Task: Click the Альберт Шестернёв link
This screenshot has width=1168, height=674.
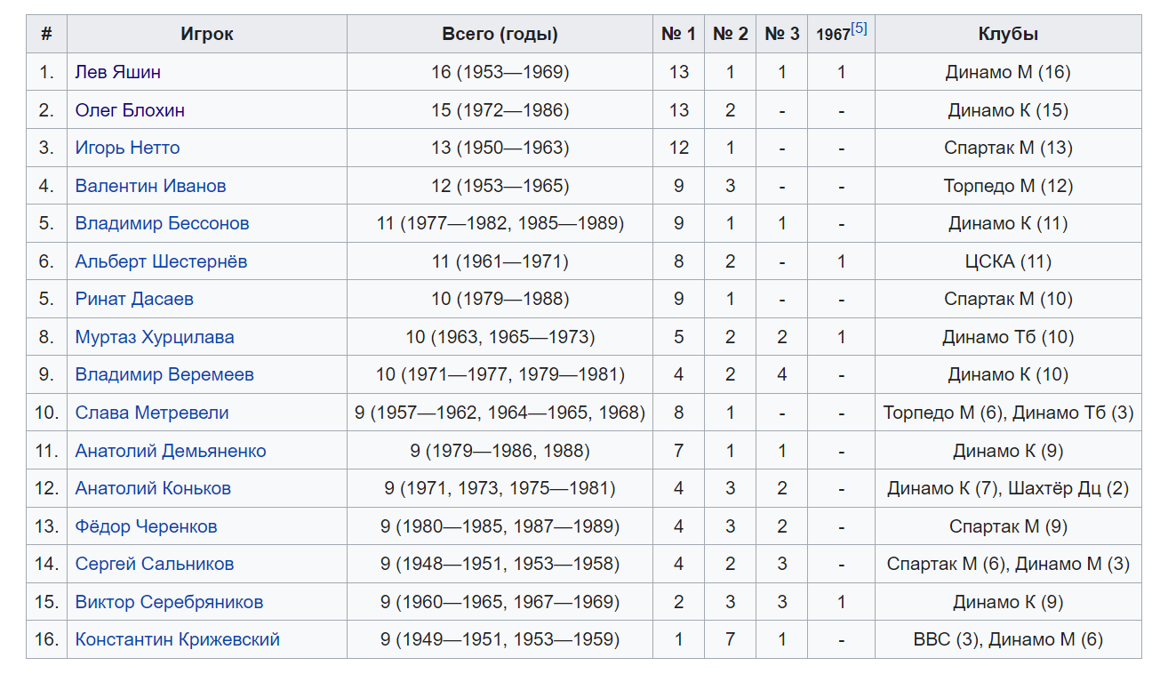Action: point(161,261)
